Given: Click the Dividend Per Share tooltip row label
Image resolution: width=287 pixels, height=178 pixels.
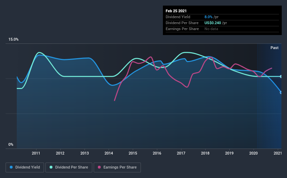Looking at the screenshot, I should click(x=182, y=23).
